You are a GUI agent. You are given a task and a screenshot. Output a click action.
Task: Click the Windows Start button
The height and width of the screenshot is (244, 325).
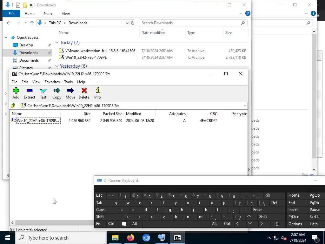(8, 238)
